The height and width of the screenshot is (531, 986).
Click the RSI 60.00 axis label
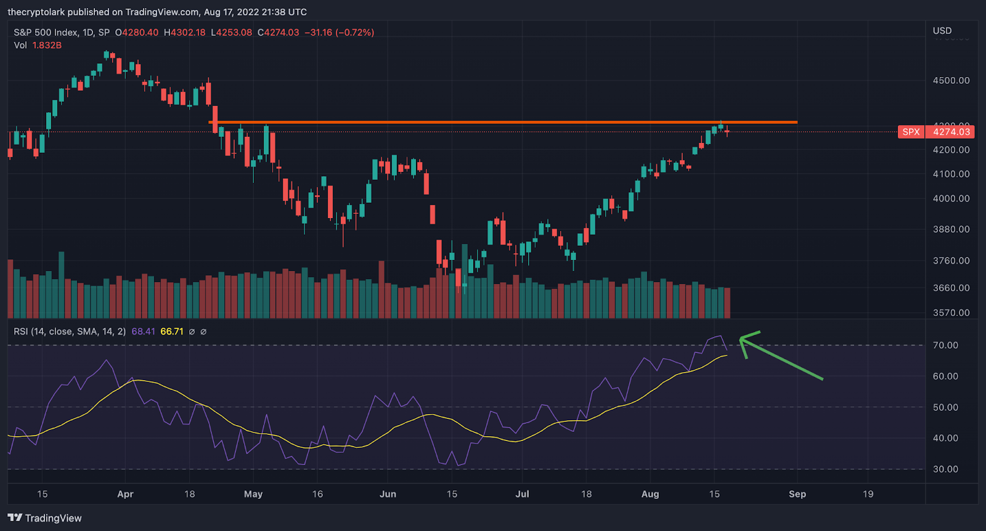point(945,376)
